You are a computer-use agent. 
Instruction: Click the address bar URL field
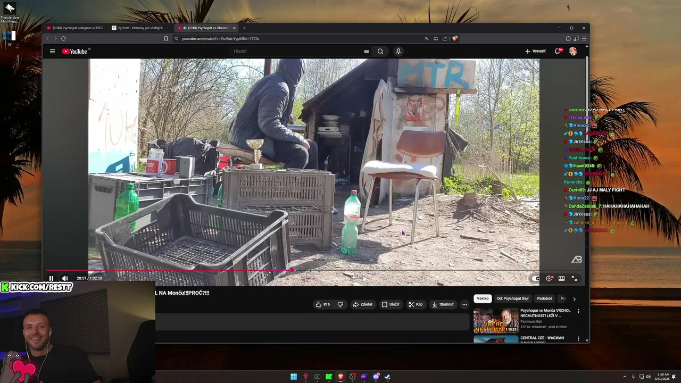[298, 38]
